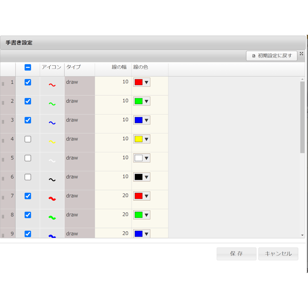Click the line width value in row 4
This screenshot has height=308, width=308.
coord(125,139)
